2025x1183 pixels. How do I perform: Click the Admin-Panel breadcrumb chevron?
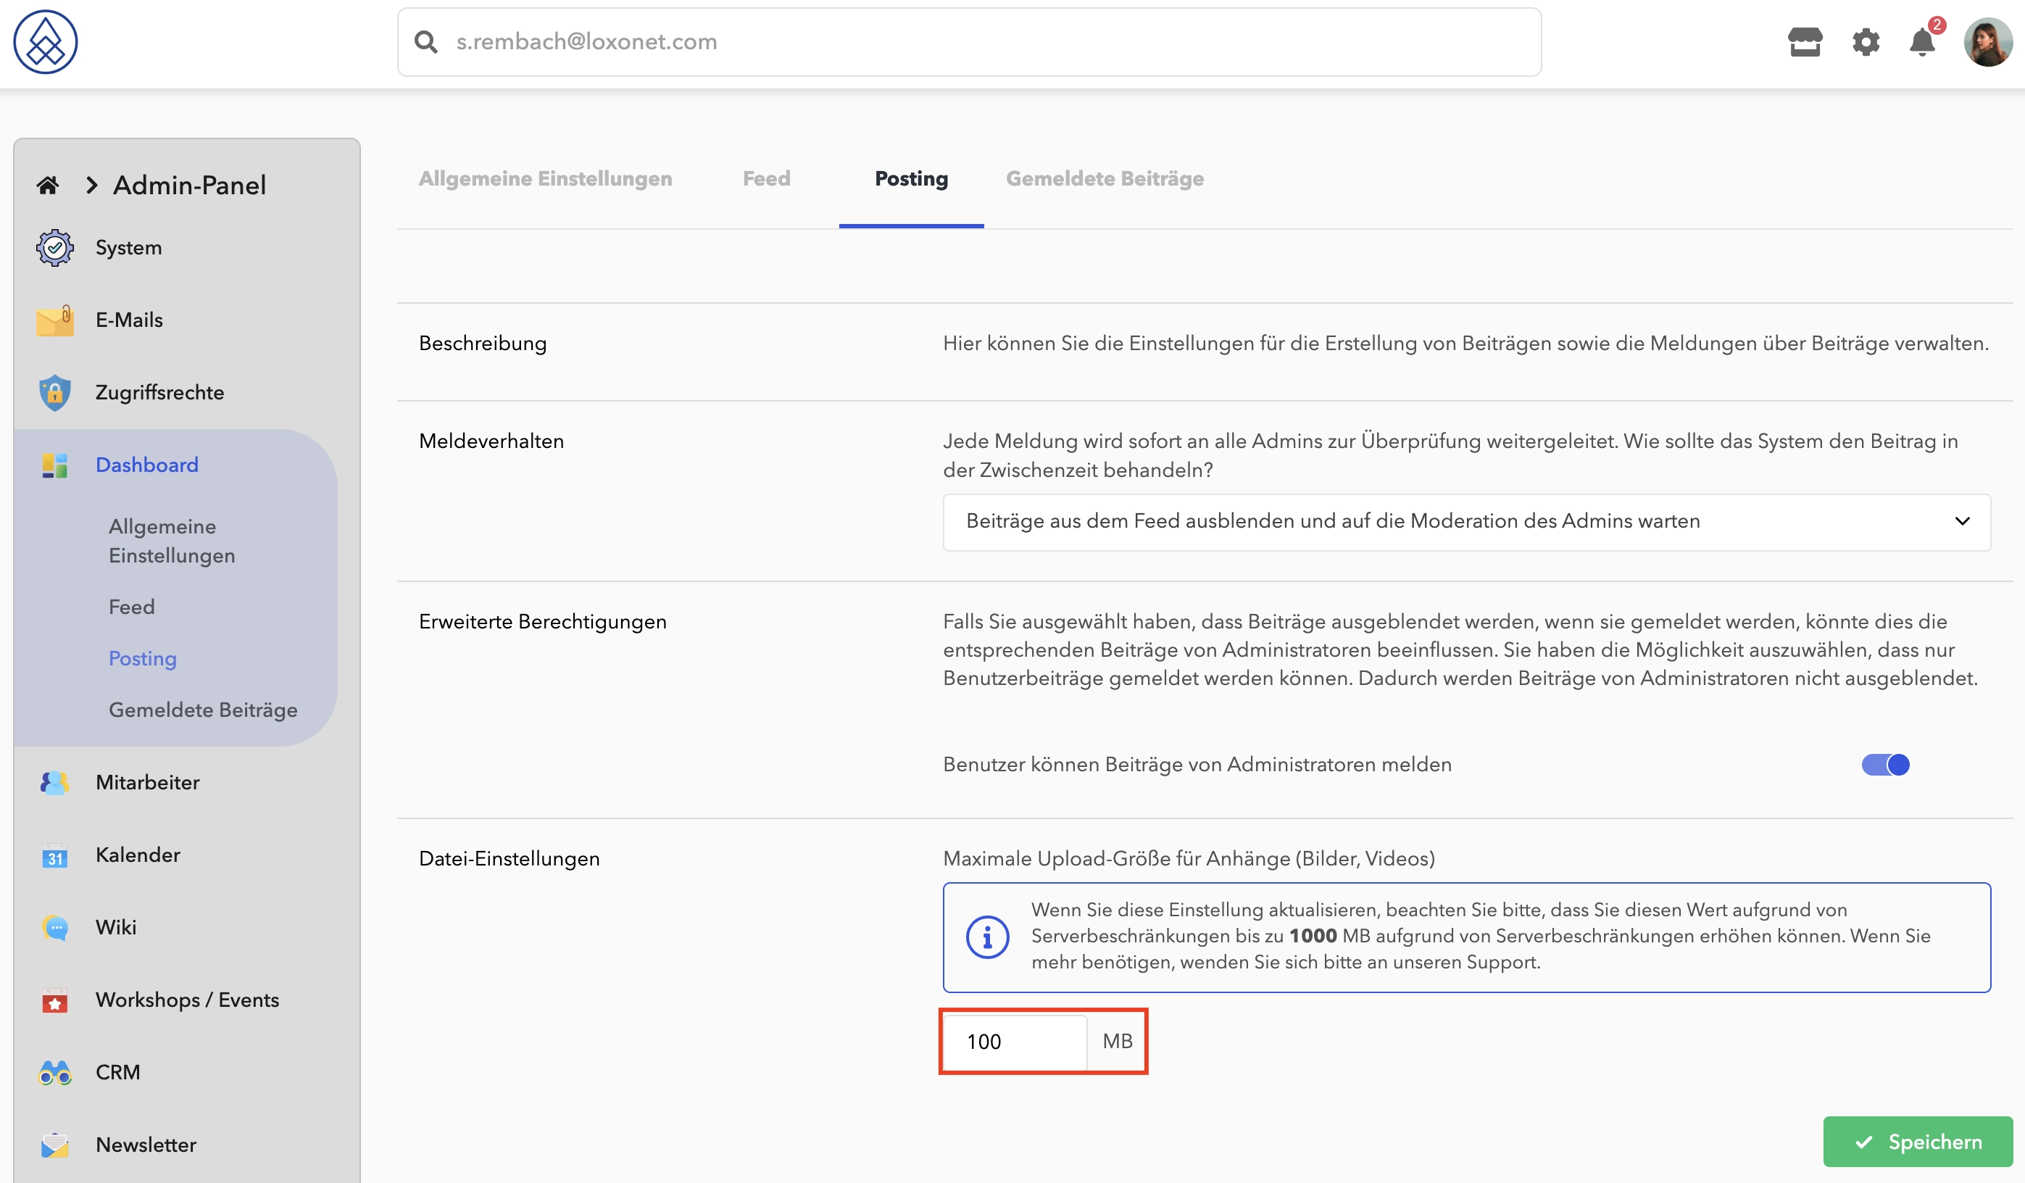[91, 186]
